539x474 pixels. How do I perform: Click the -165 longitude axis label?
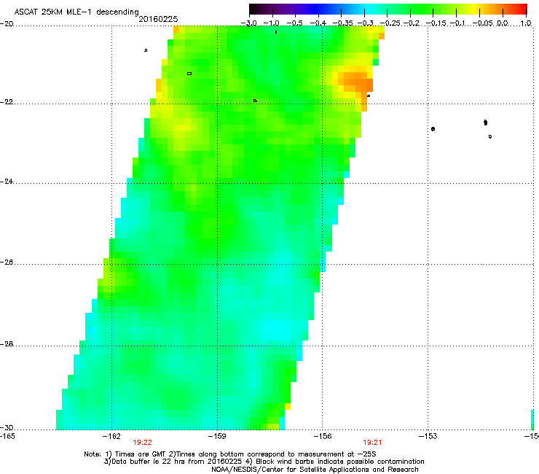pos(7,437)
